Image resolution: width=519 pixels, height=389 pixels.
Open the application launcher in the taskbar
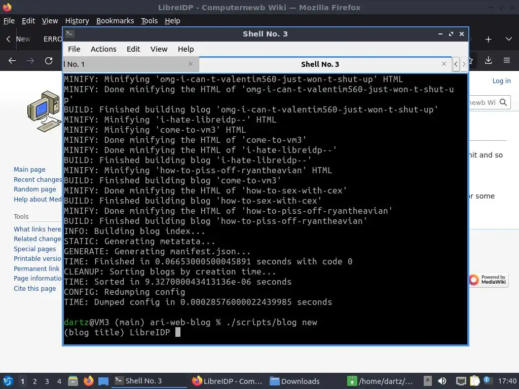pyautogui.click(x=8, y=381)
